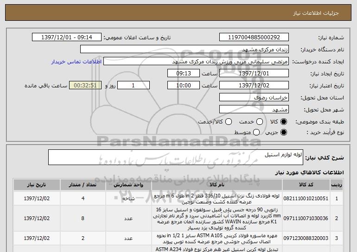Open the اطلاعات تماس خریدار link
357x252 pixels.
coord(76,61)
